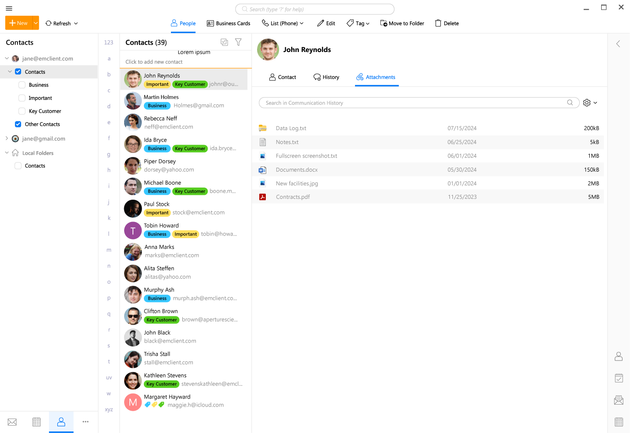The height and width of the screenshot is (433, 630).
Task: Click the Delete trash icon in toolbar
Action: 446,23
